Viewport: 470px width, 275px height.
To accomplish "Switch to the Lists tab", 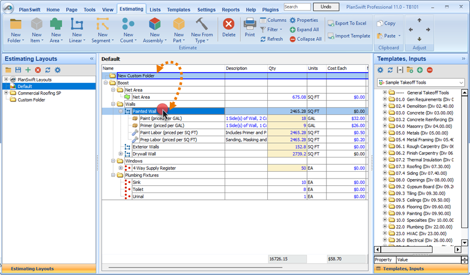I will tap(155, 9).
